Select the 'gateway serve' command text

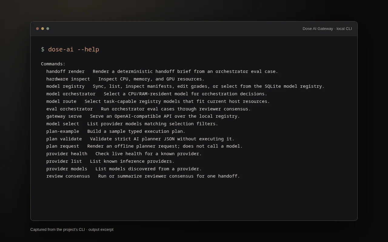(64, 116)
